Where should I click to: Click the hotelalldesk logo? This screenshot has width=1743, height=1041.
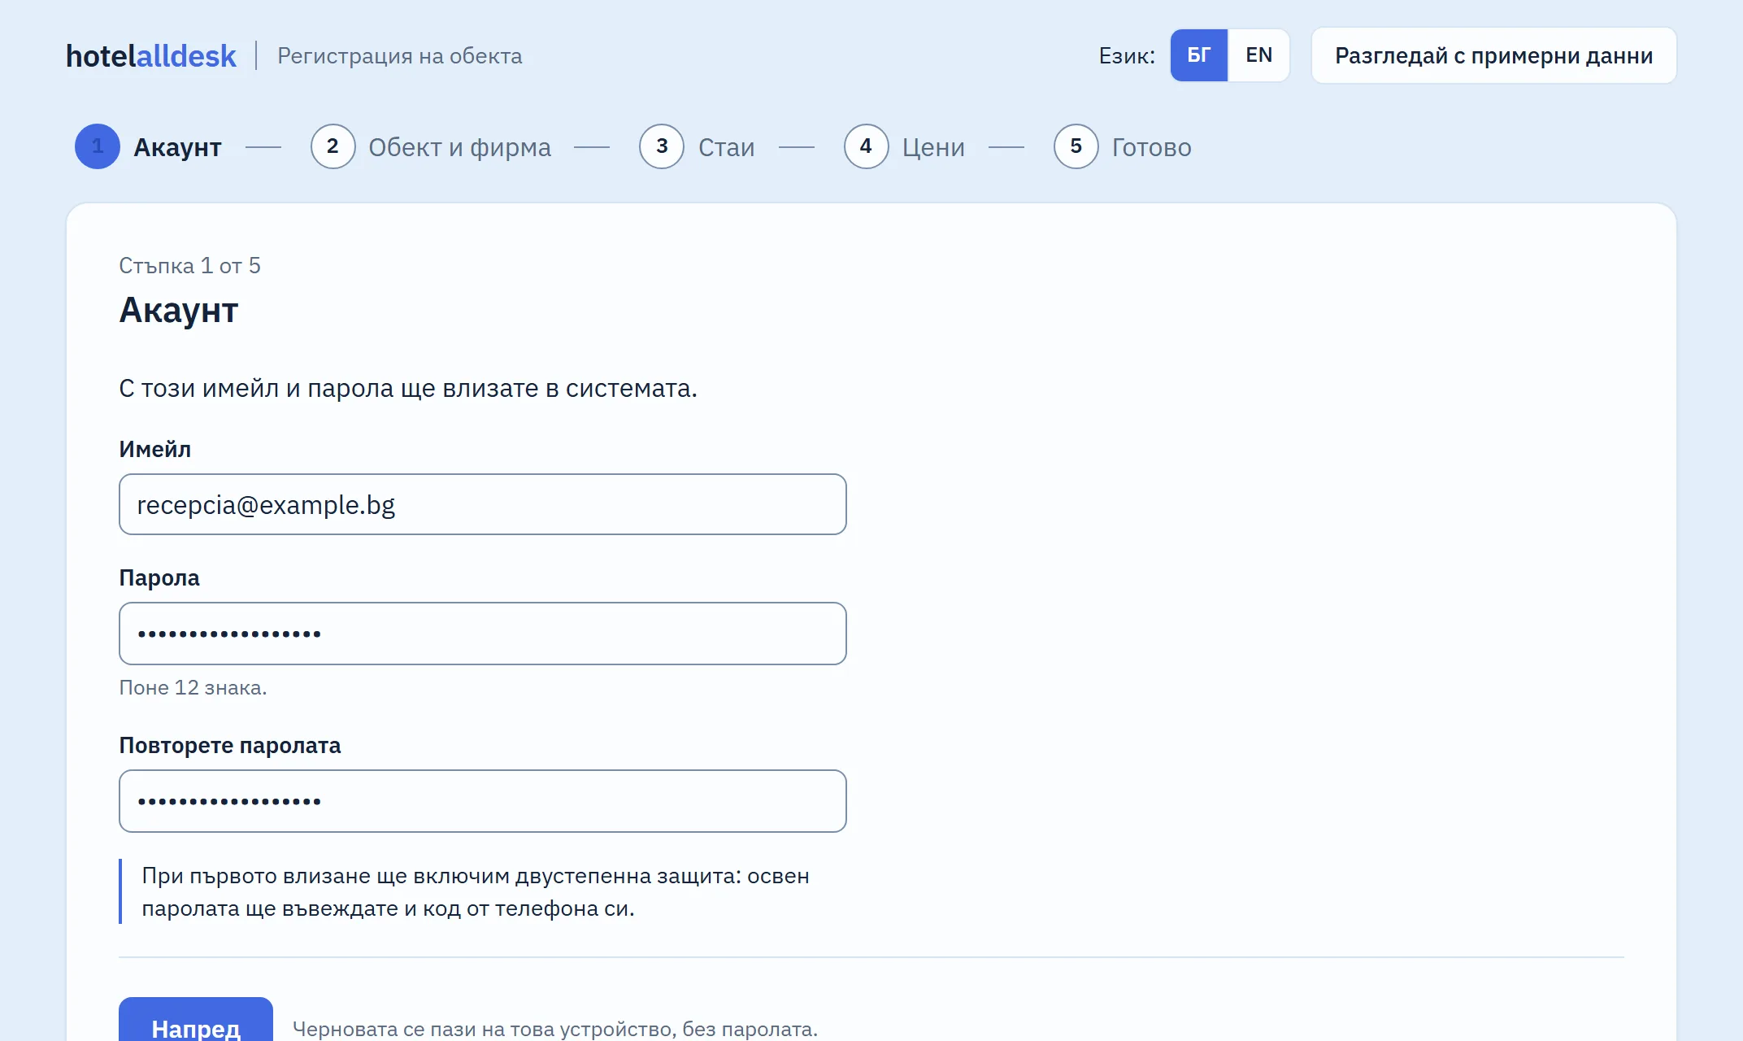151,55
